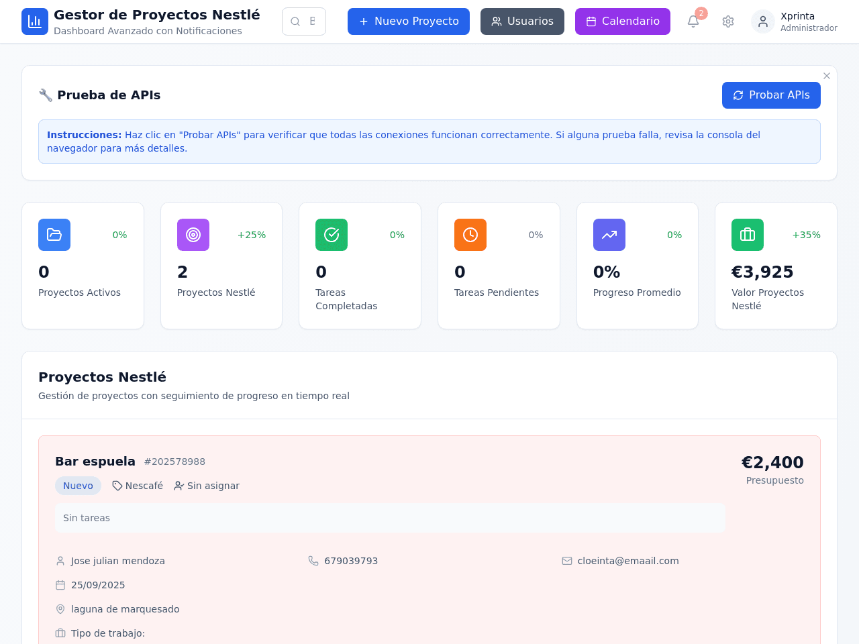Click the blue folder Proyectos Activos icon
Screen dimensions: 859x644
(x=54, y=235)
